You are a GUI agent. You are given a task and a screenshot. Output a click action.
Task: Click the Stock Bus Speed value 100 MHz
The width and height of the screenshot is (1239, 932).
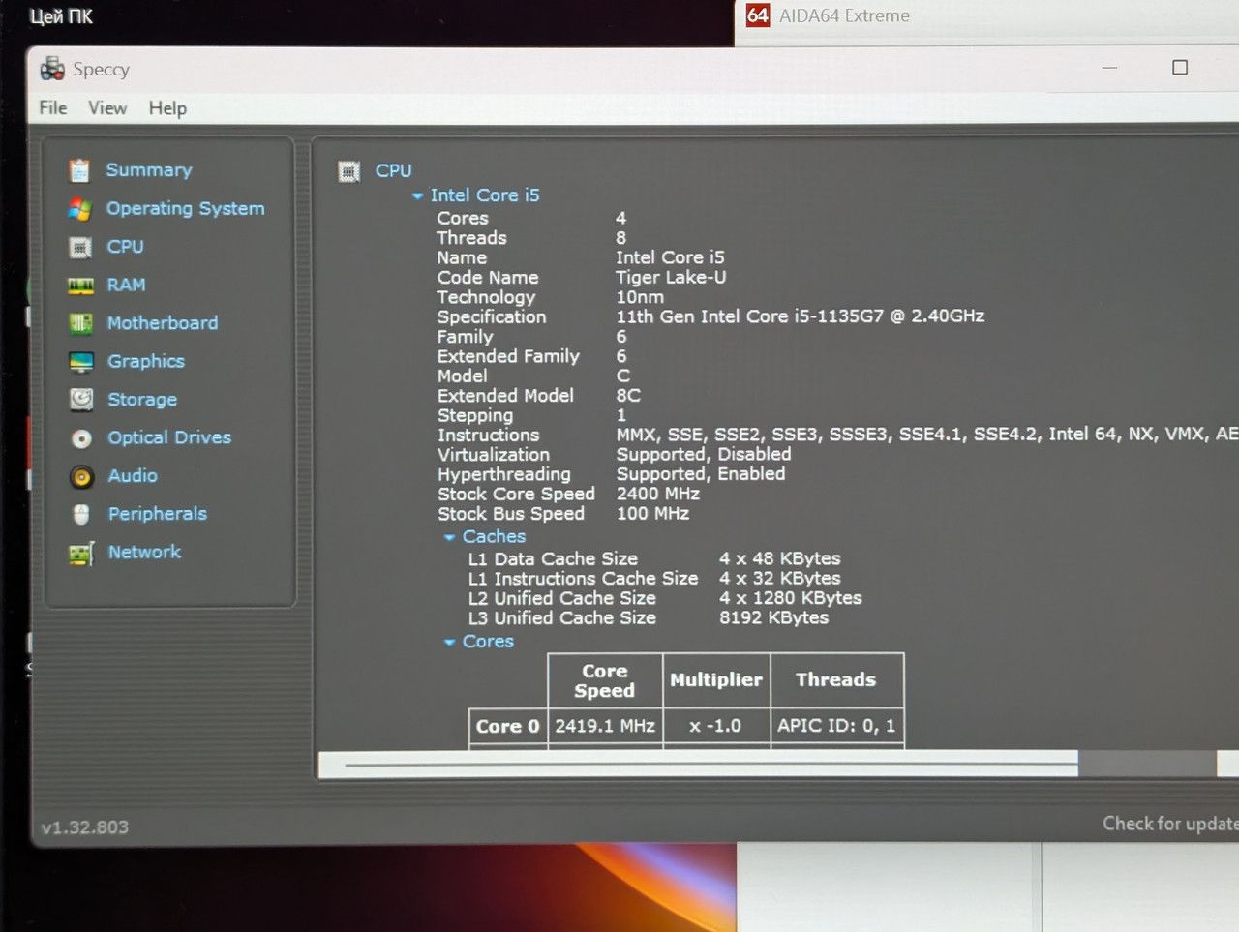click(653, 514)
